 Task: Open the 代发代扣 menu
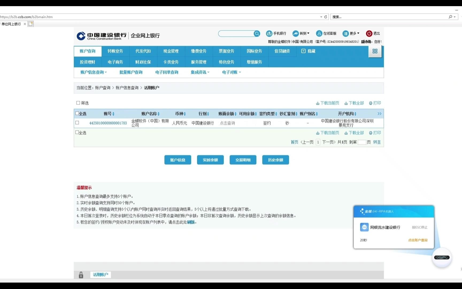[x=143, y=51]
